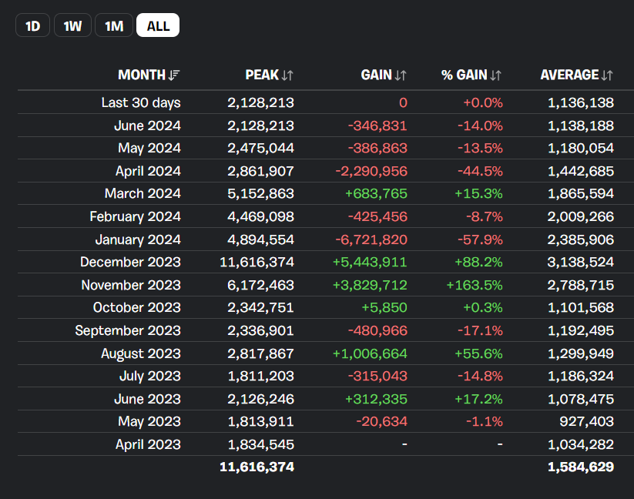634x499 pixels.
Task: Click the April 2024 peak value 2,861,907
Action: tap(260, 171)
